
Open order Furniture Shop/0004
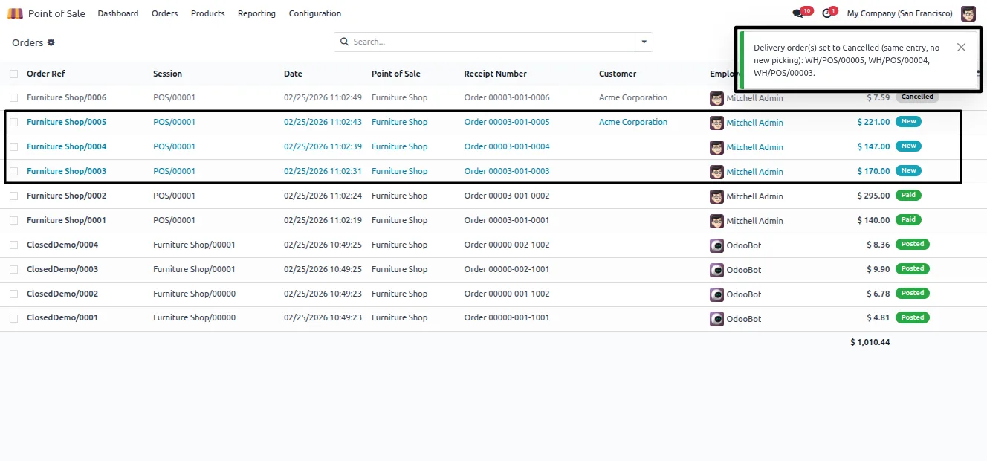[66, 146]
